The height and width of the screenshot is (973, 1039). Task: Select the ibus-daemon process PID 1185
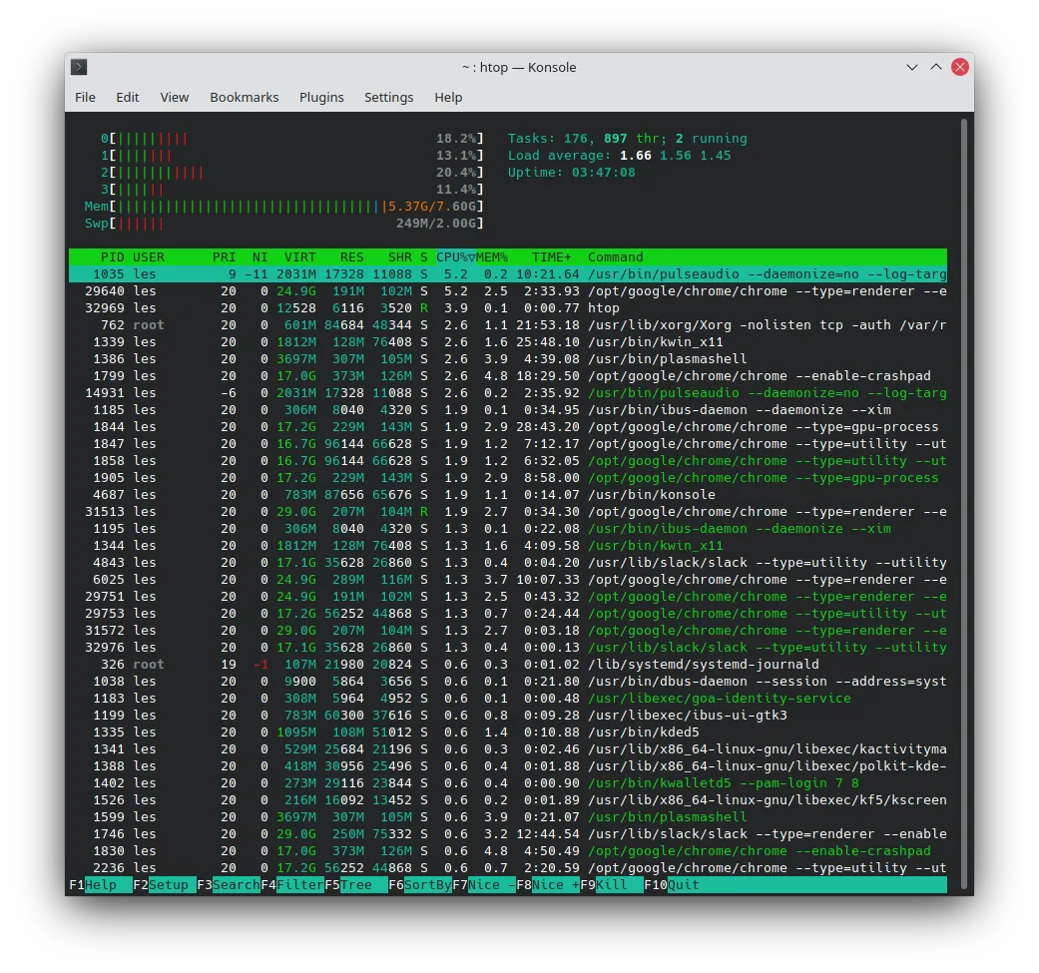[x=508, y=410]
